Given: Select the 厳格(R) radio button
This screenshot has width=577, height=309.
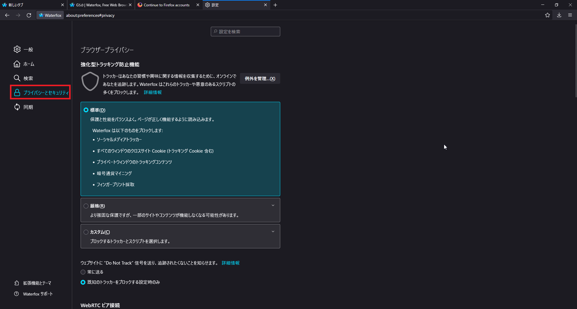Looking at the screenshot, I should click(86, 206).
